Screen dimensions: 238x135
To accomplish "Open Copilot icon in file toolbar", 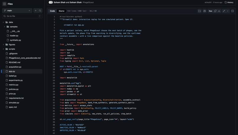I will [205, 11].
